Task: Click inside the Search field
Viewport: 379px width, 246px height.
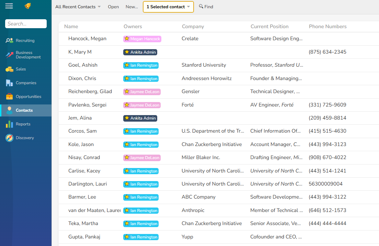Action: [x=26, y=24]
